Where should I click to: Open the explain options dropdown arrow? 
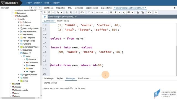(x=132, y=12)
